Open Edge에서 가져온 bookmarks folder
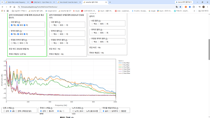This screenshot has width=210, height=118. tap(19, 11)
